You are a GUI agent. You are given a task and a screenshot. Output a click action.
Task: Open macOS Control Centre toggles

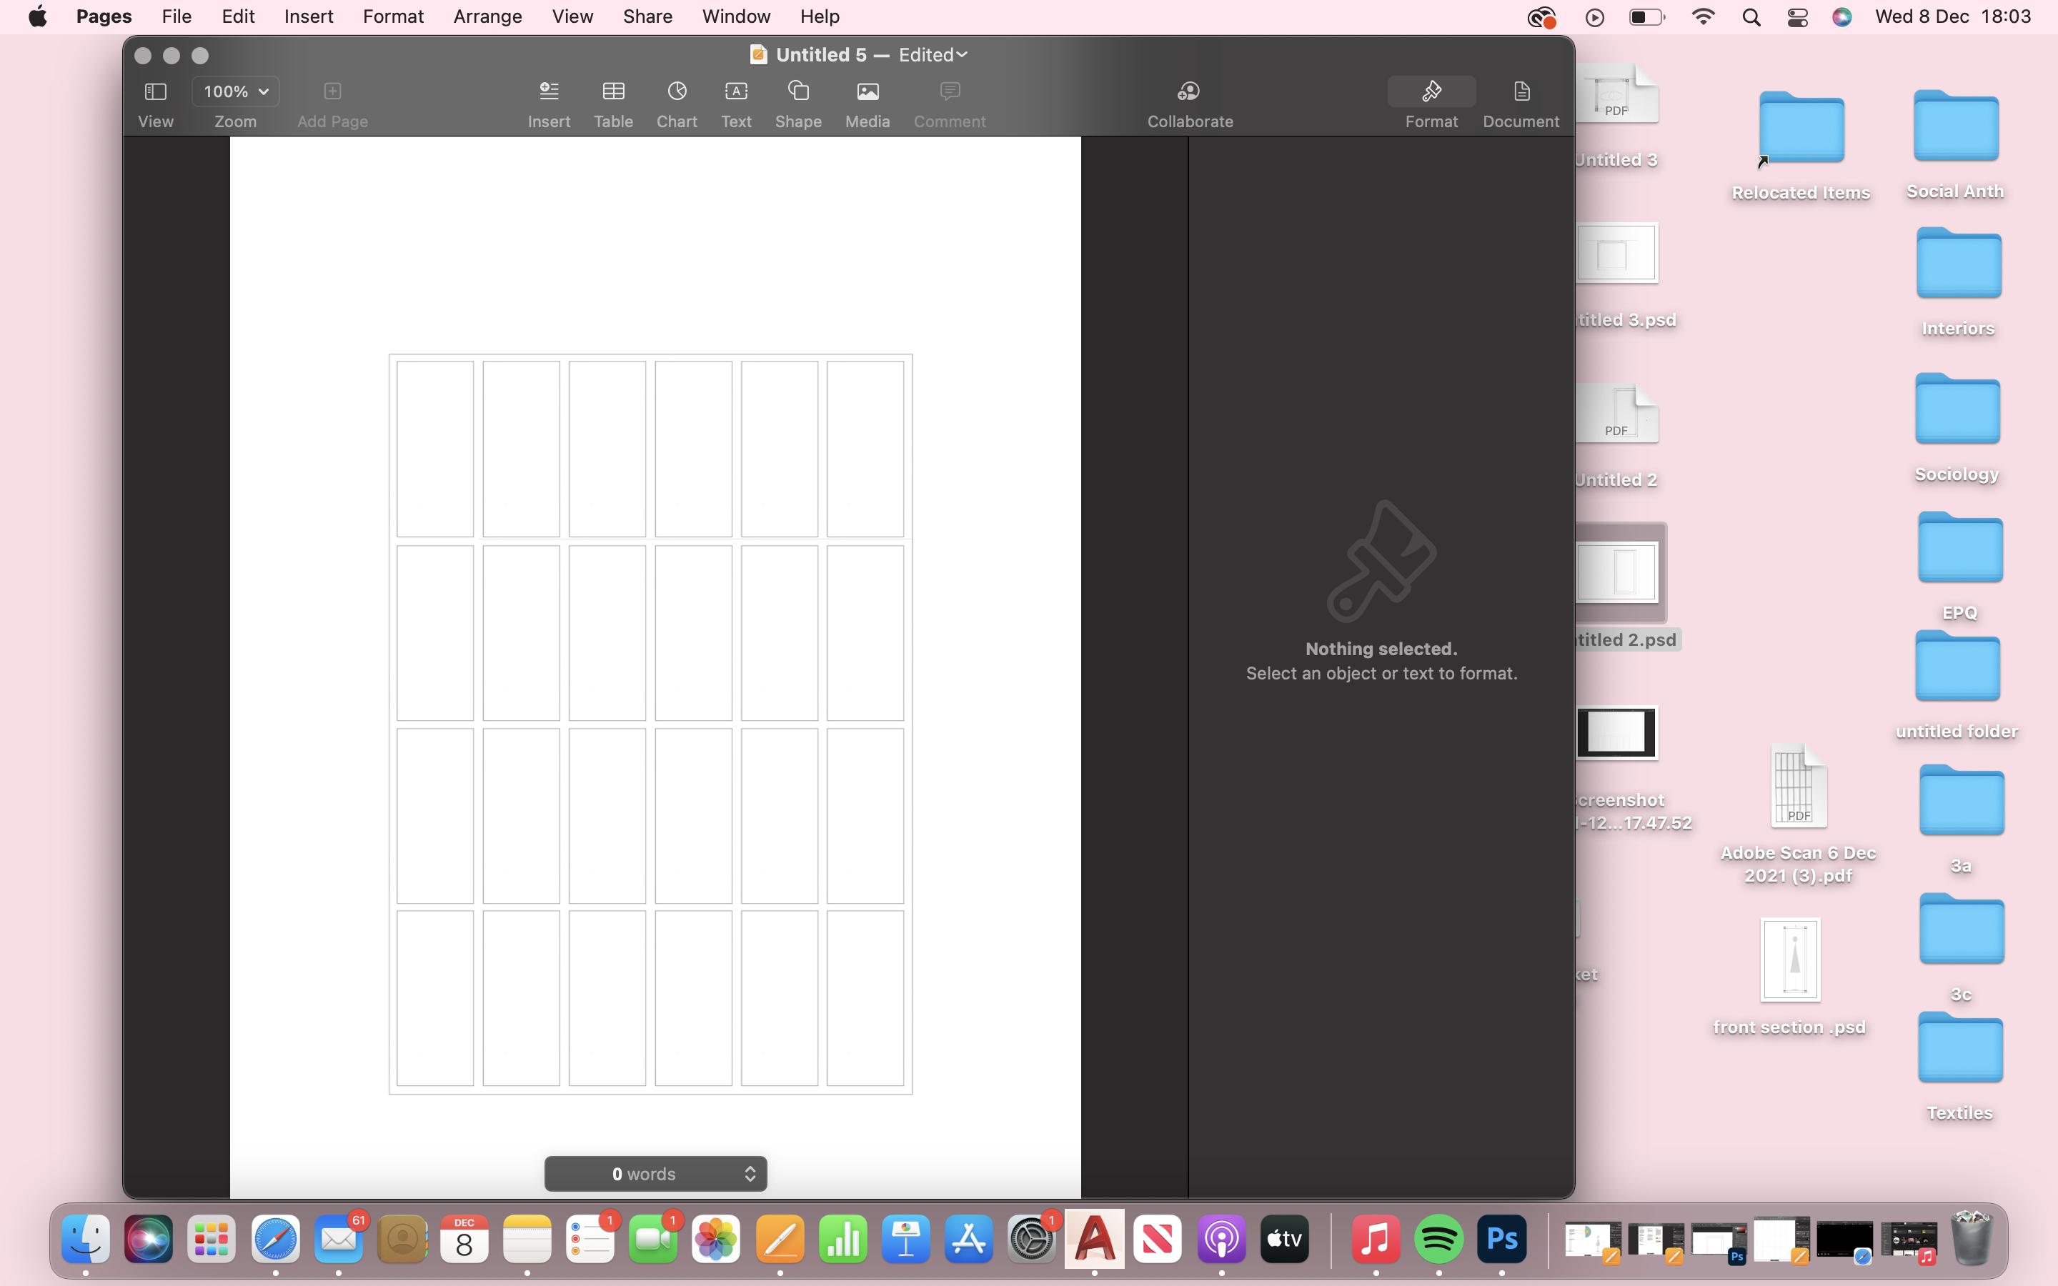[1797, 17]
